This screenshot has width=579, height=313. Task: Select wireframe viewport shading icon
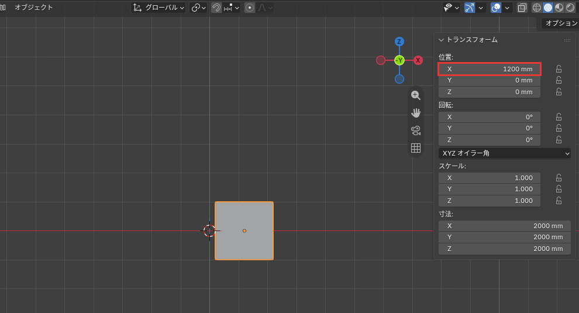pos(536,8)
